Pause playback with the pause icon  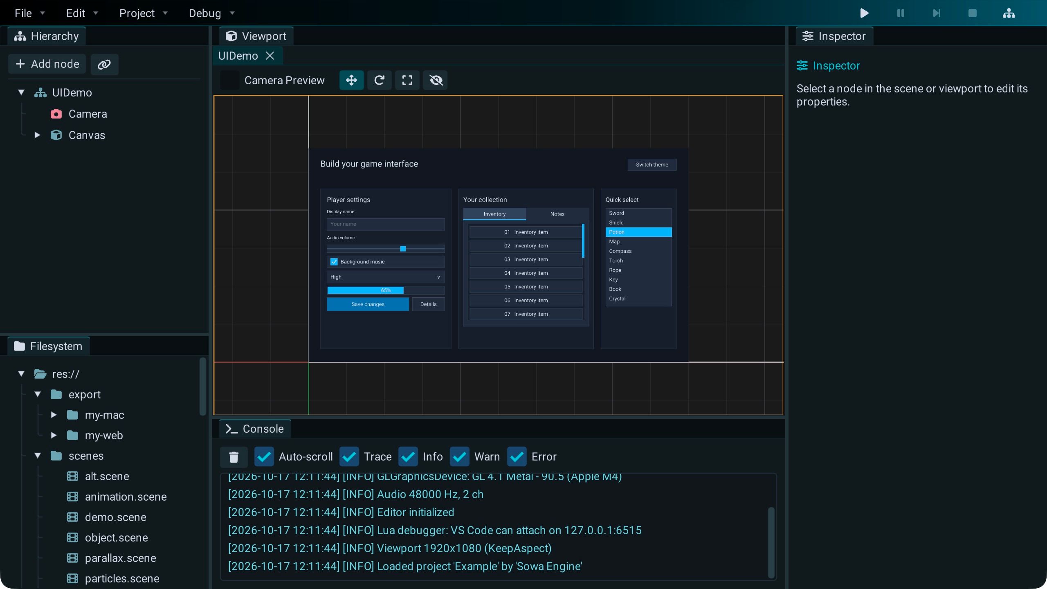pyautogui.click(x=900, y=13)
